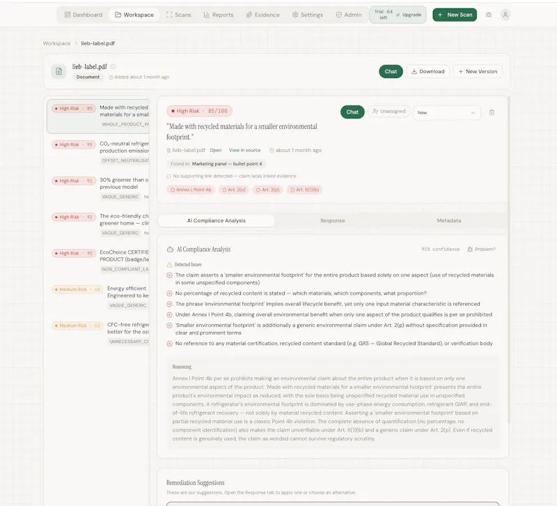The width and height of the screenshot is (557, 506).
Task: Go to the Scans section
Action: 179,15
